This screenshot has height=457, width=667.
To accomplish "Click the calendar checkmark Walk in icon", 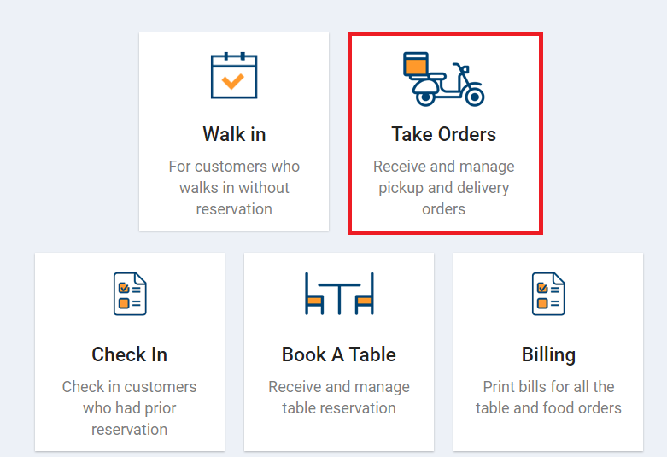I will 234,75.
